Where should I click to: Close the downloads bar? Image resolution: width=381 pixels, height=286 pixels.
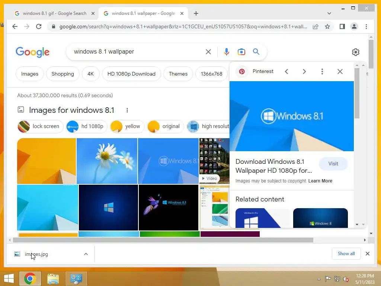pos(367,254)
